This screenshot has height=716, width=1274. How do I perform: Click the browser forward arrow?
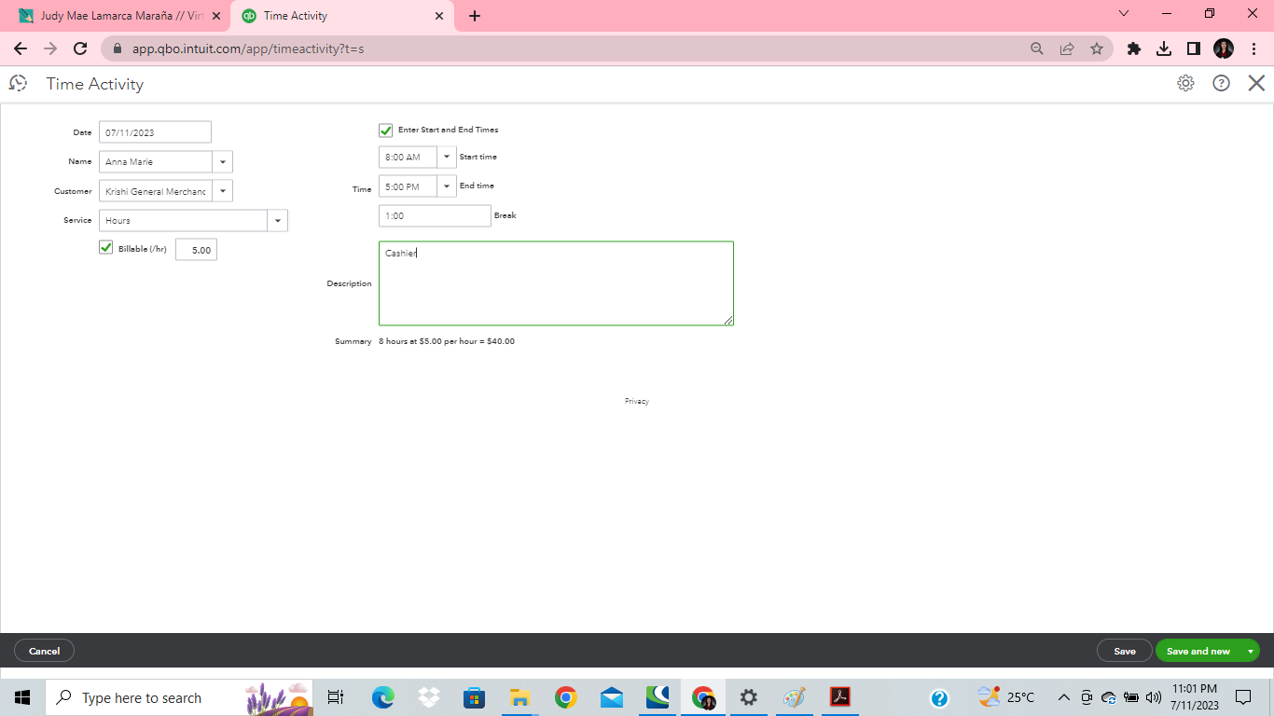click(50, 48)
